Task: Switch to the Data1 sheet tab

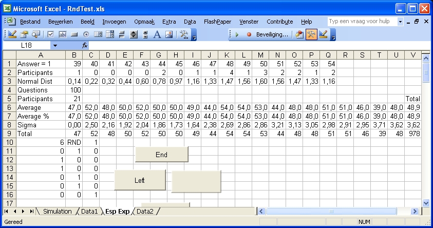Action: click(89, 212)
